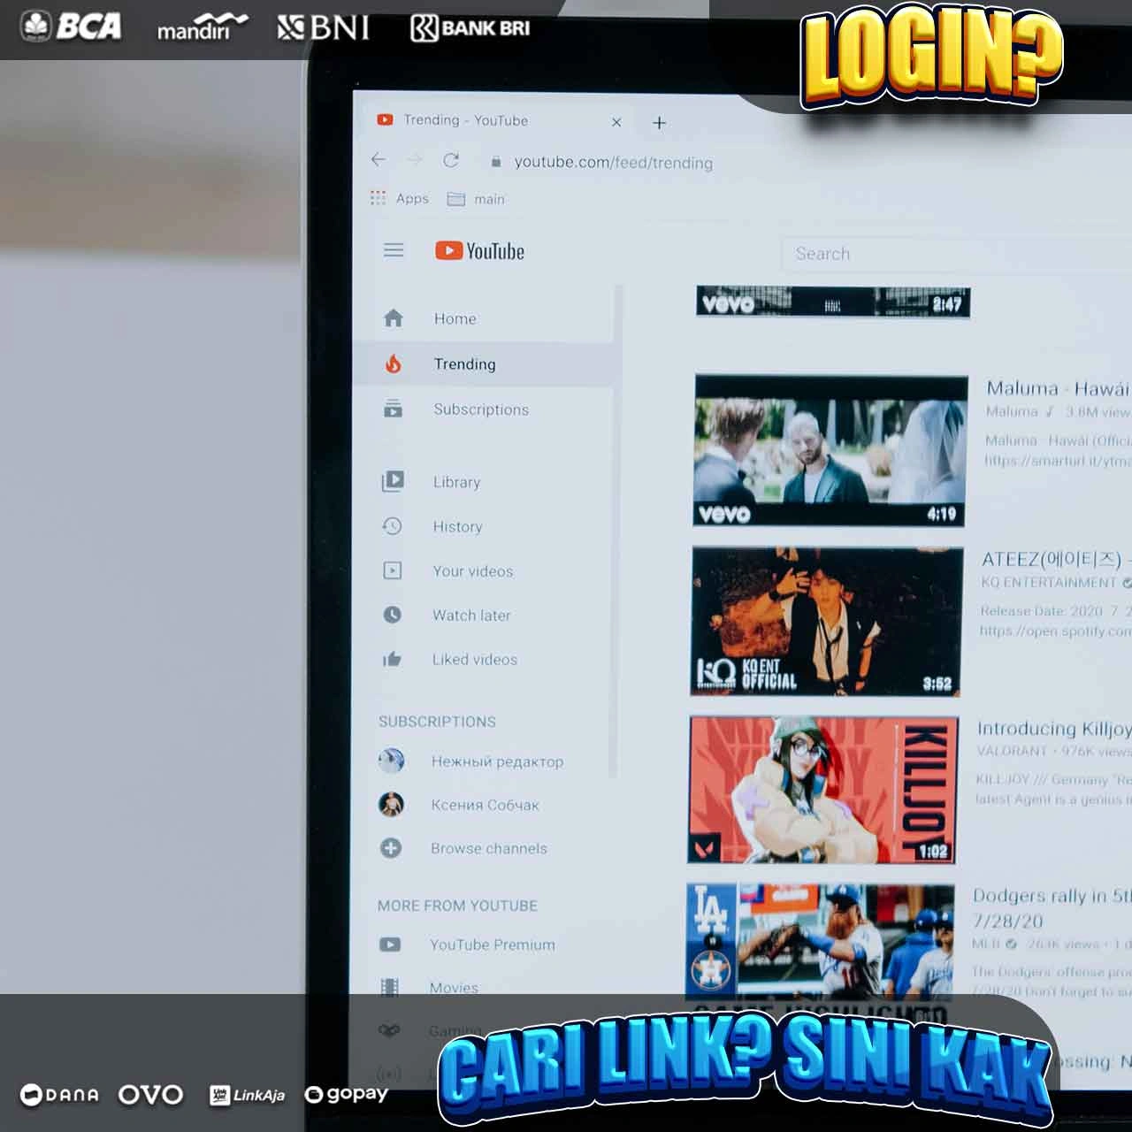Click the ATEEZ video title
This screenshot has height=1132, width=1132.
tap(1056, 559)
